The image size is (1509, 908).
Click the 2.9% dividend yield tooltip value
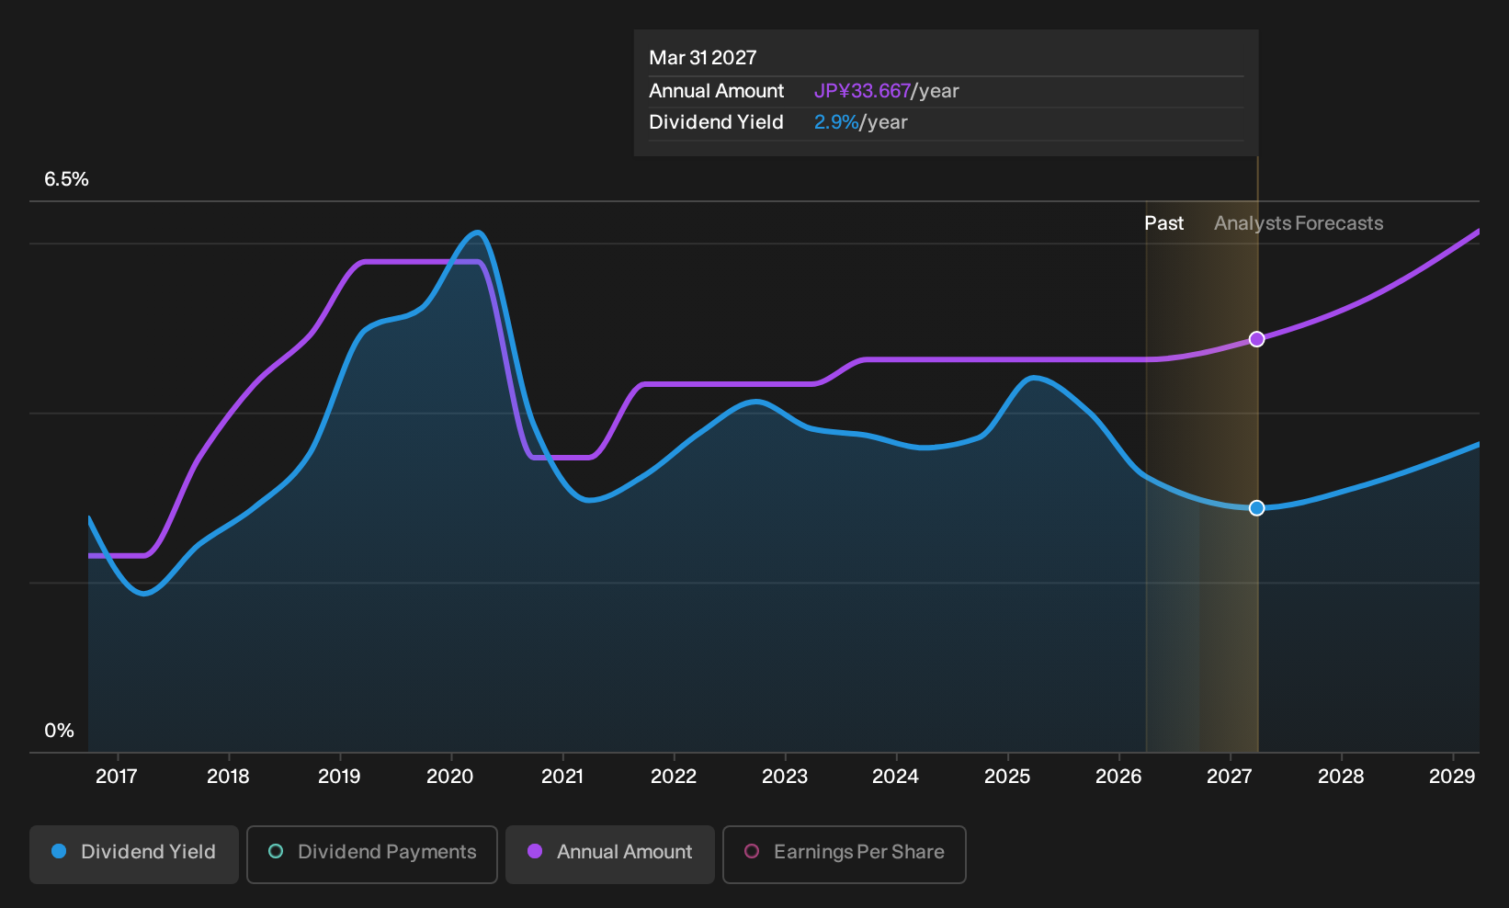pos(836,122)
